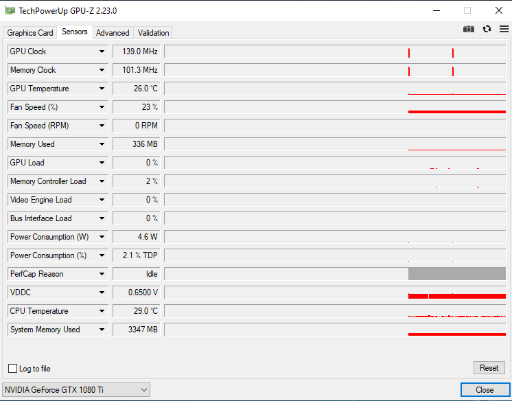The image size is (512, 401).
Task: Expand the Memory Clock sensor dropdown
Action: point(102,70)
